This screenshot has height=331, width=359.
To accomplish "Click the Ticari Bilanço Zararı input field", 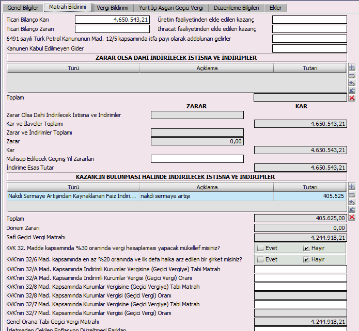I will click(112, 29).
